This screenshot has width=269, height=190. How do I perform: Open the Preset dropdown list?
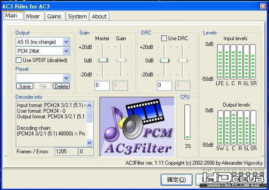click(x=66, y=78)
